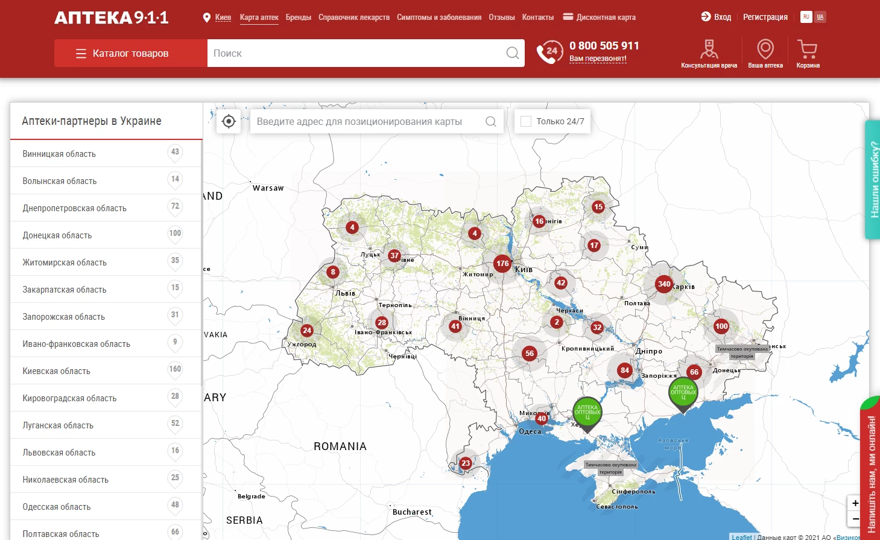
Task: Click the Вход login link
Action: [x=716, y=17]
